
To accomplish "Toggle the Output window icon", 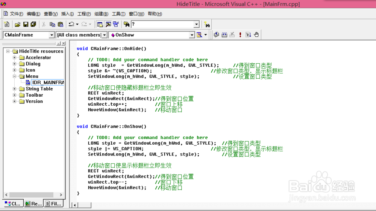I will pyautogui.click(x=108, y=24).
